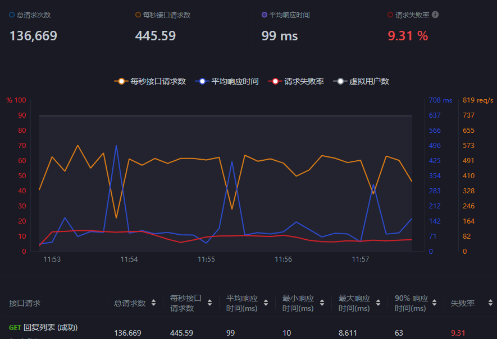This screenshot has height=339, width=497.
Task: Sort table by 每秒接口请求数 column arrows
Action: 209,303
